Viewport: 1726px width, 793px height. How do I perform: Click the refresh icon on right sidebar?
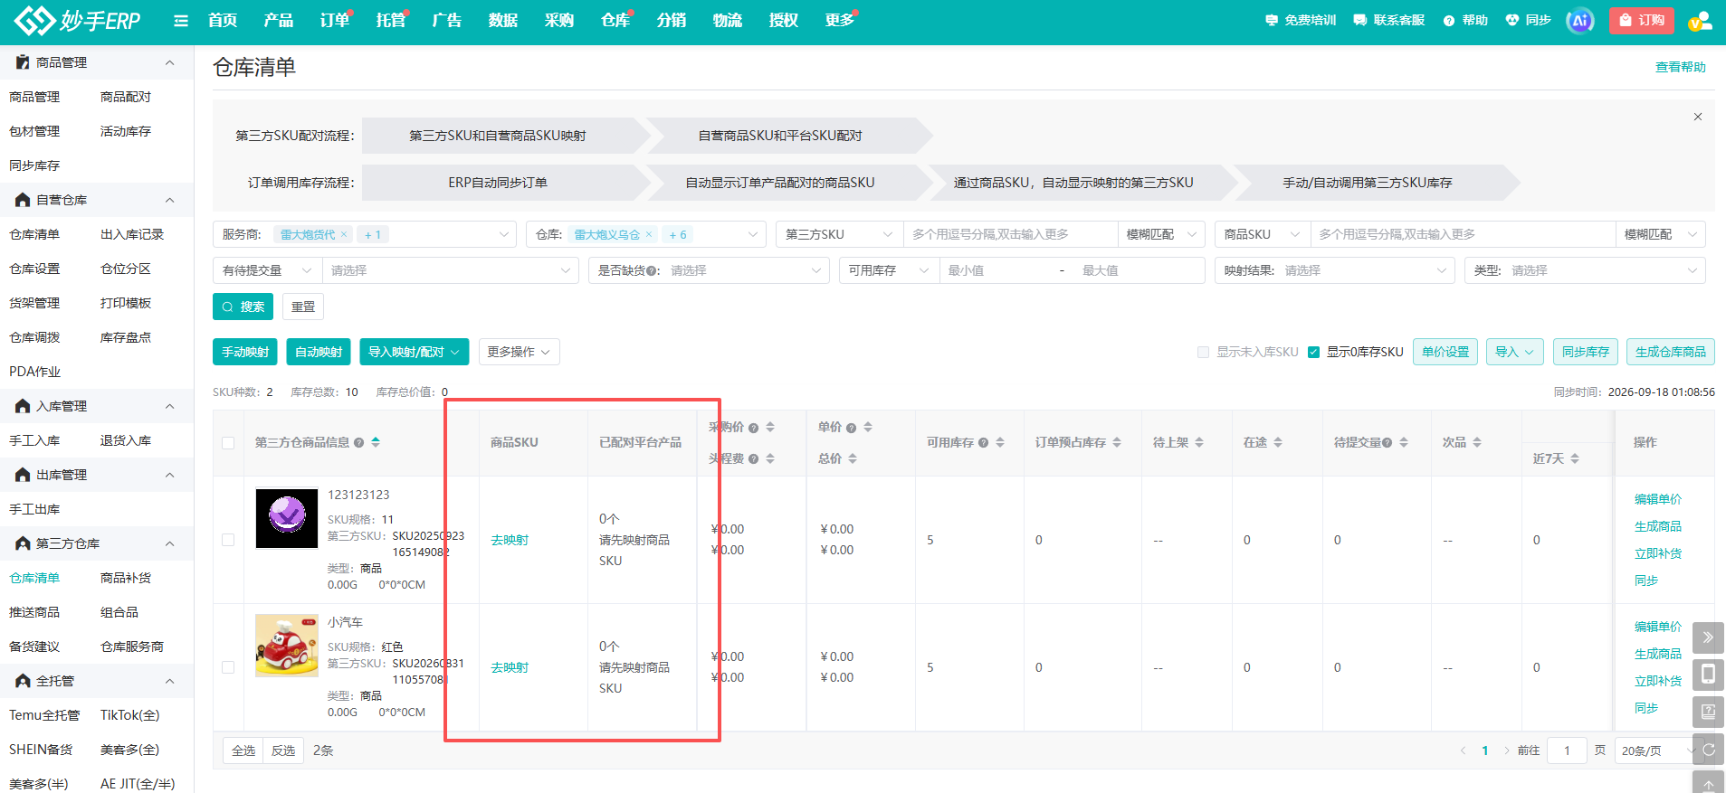(x=1708, y=750)
